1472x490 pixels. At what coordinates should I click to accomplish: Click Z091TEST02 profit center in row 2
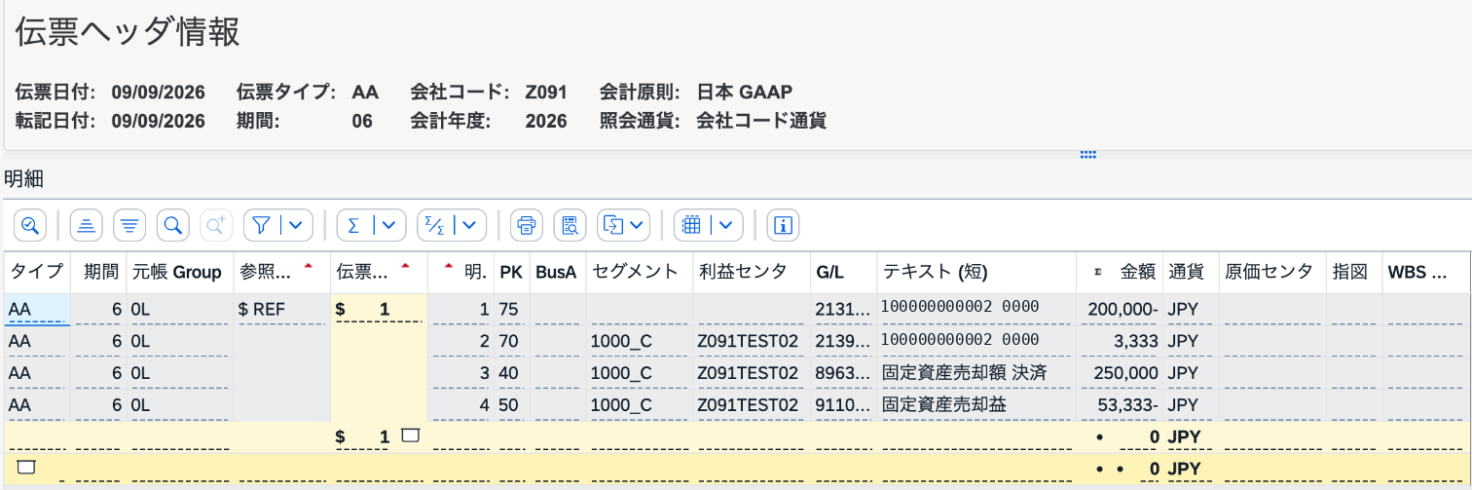point(751,341)
